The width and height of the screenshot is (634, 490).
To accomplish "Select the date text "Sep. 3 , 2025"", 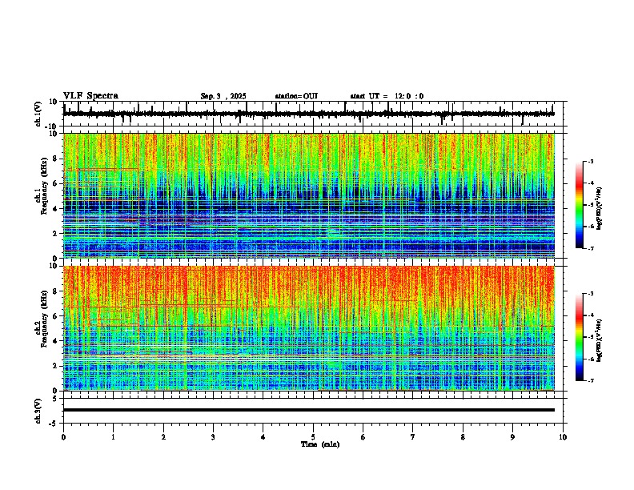I will point(223,96).
